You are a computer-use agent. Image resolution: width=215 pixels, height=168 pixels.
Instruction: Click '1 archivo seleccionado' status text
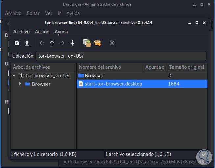click(x=138, y=154)
